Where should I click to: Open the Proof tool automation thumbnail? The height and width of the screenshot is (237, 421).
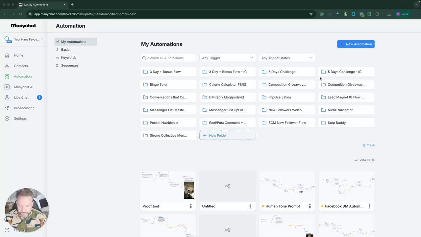click(168, 186)
